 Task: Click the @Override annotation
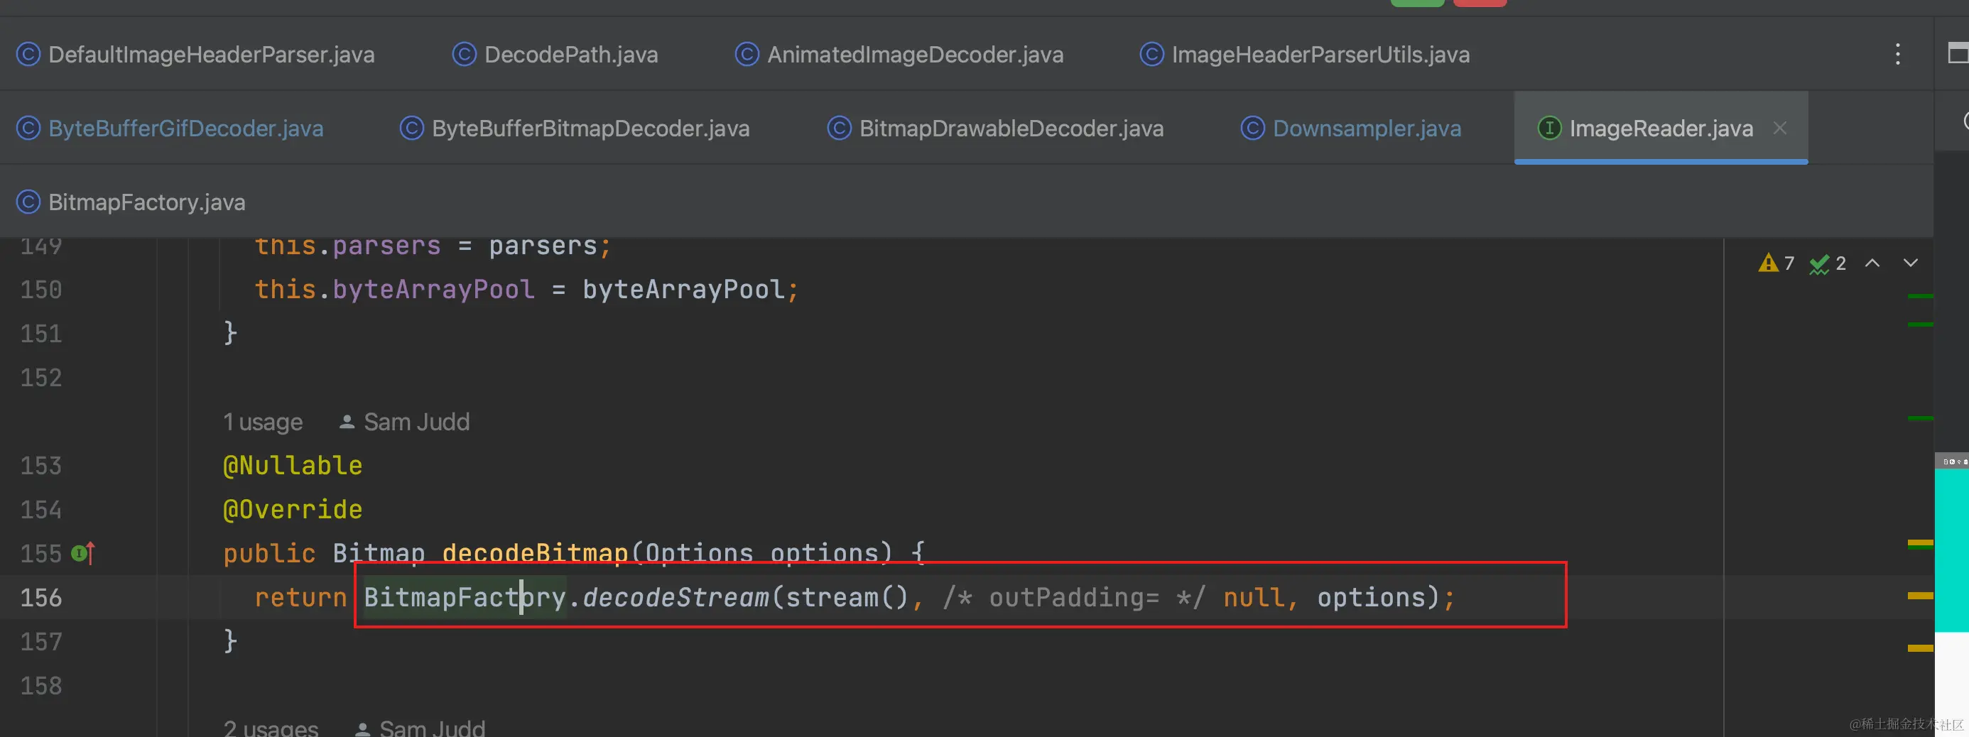click(293, 509)
